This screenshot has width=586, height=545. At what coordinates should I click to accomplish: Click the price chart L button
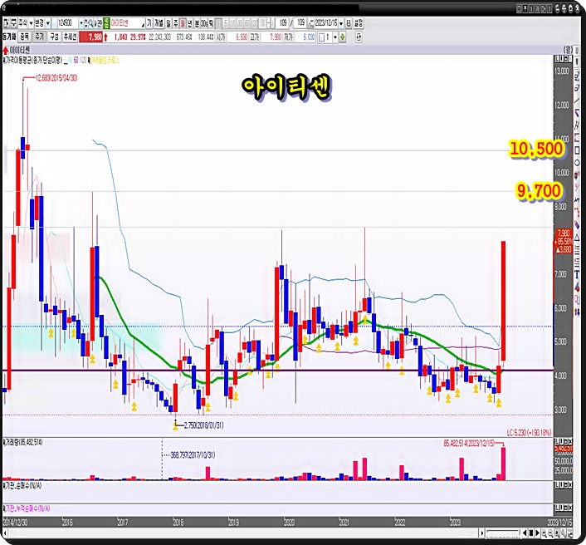pyautogui.click(x=557, y=59)
